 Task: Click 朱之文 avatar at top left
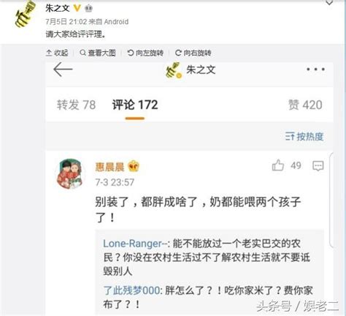point(25,14)
